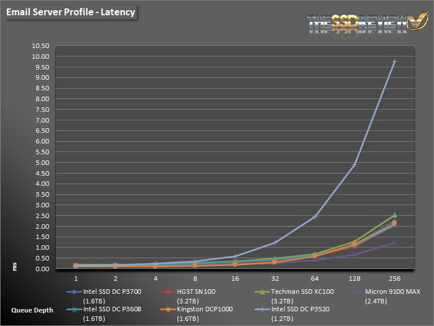Viewport: 434px width, 326px height.
Task: Click the chart title 'Email Server Profile - Latency'
Action: point(71,12)
